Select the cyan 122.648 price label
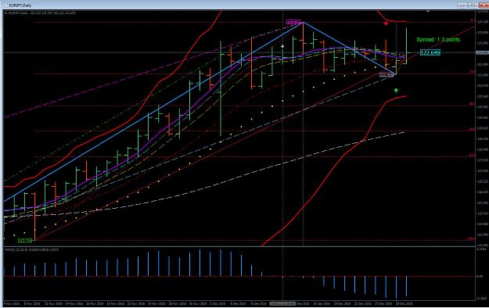The image size is (489, 308). 430,52
